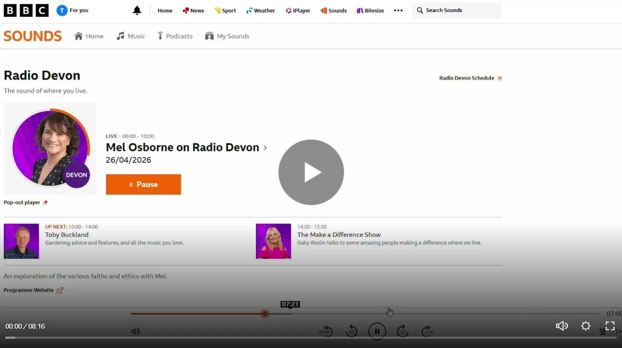The height and width of the screenshot is (348, 622).
Task: Click the video progress bar
Action: 311,337
